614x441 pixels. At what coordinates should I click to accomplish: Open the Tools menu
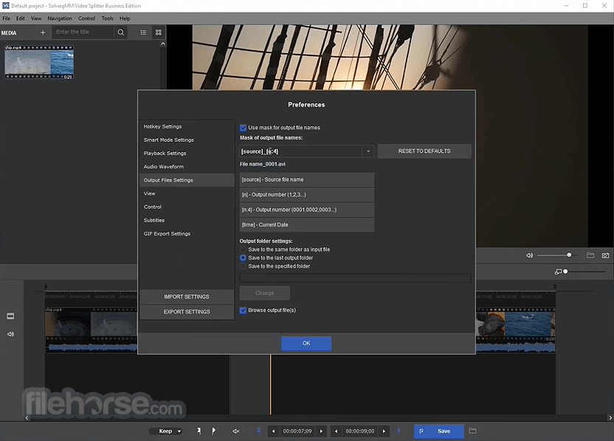(107, 18)
